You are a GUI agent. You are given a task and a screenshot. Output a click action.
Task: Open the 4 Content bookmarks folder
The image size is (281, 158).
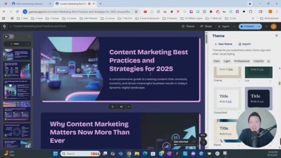(x=69, y=18)
